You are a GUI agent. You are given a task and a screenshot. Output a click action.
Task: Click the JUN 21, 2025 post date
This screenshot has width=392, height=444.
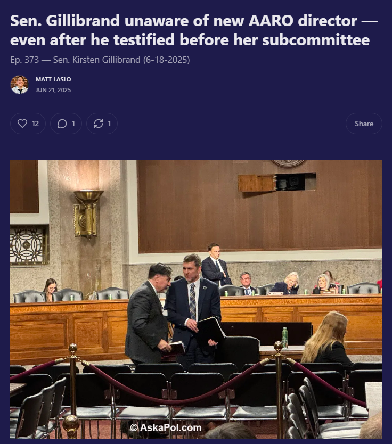coord(53,90)
